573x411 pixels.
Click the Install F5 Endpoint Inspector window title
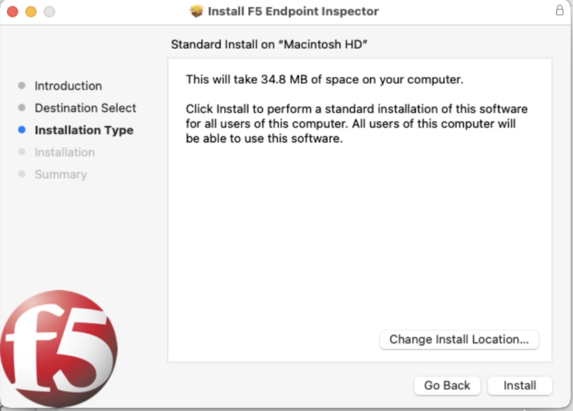tap(293, 11)
